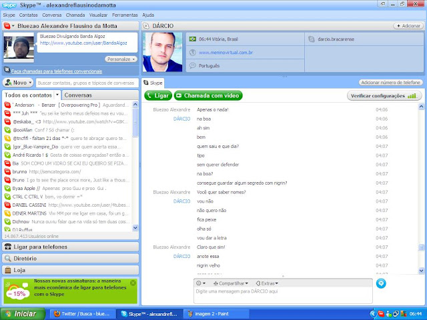Image resolution: width=427 pixels, height=320 pixels.
Task: Click the language speech bubble icon
Action: [x=193, y=65]
